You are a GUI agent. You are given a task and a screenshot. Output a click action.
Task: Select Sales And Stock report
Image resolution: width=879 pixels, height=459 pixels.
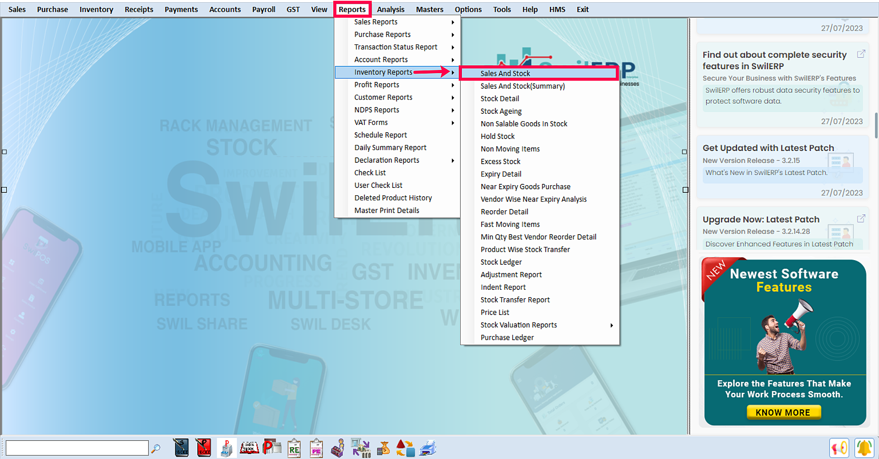pos(539,73)
